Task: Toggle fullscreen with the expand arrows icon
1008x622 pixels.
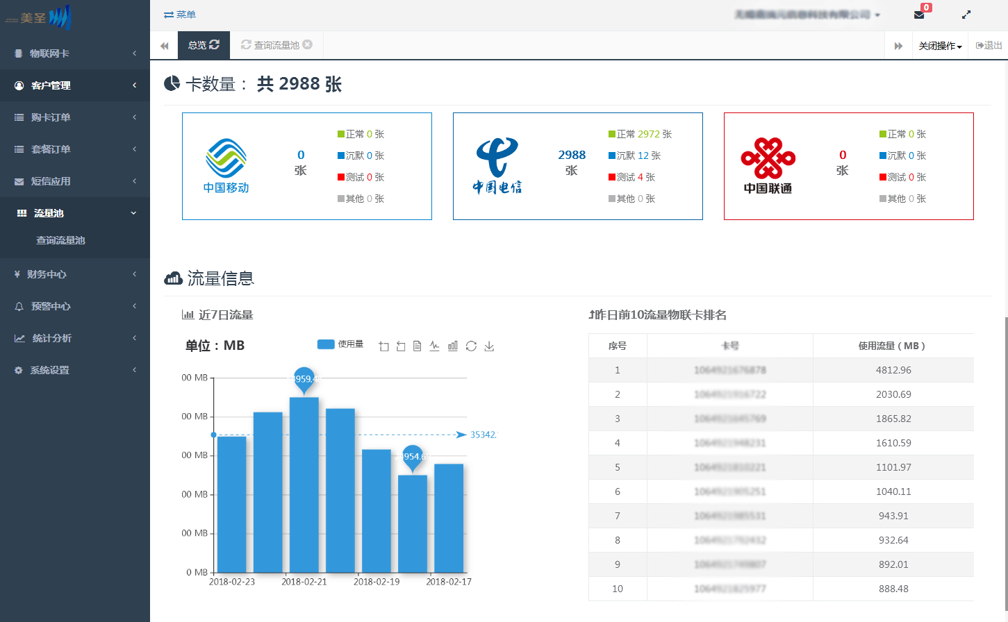Action: (x=966, y=15)
